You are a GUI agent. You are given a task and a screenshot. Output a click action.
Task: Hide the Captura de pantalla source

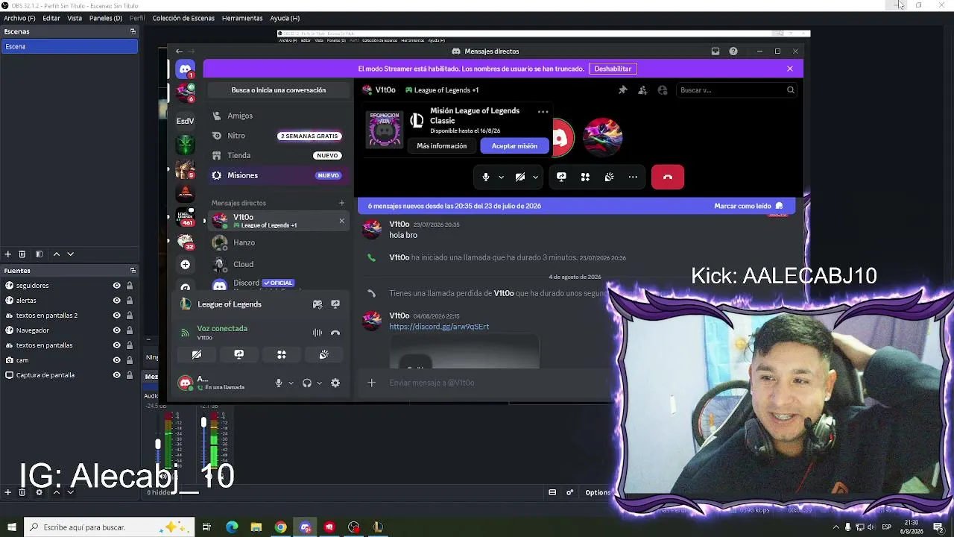[x=116, y=375]
